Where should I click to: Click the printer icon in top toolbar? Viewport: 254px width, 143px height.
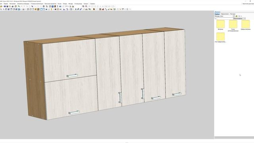(x=12, y=6)
